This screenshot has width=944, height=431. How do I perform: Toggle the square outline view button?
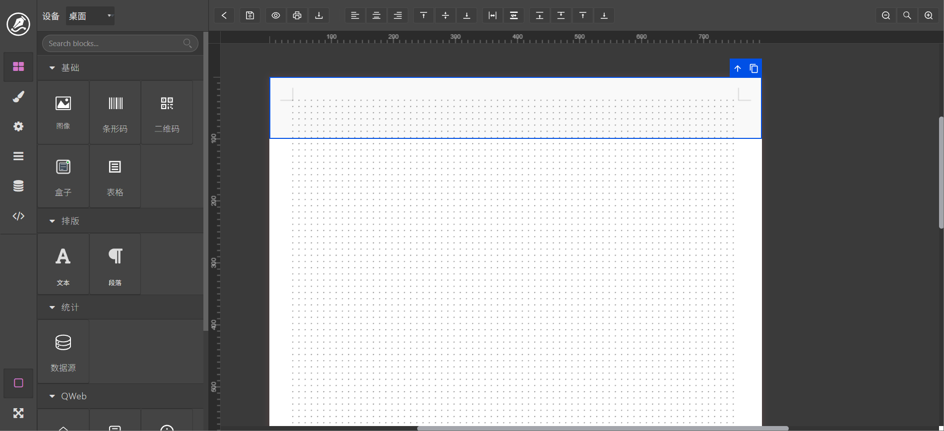coord(18,383)
